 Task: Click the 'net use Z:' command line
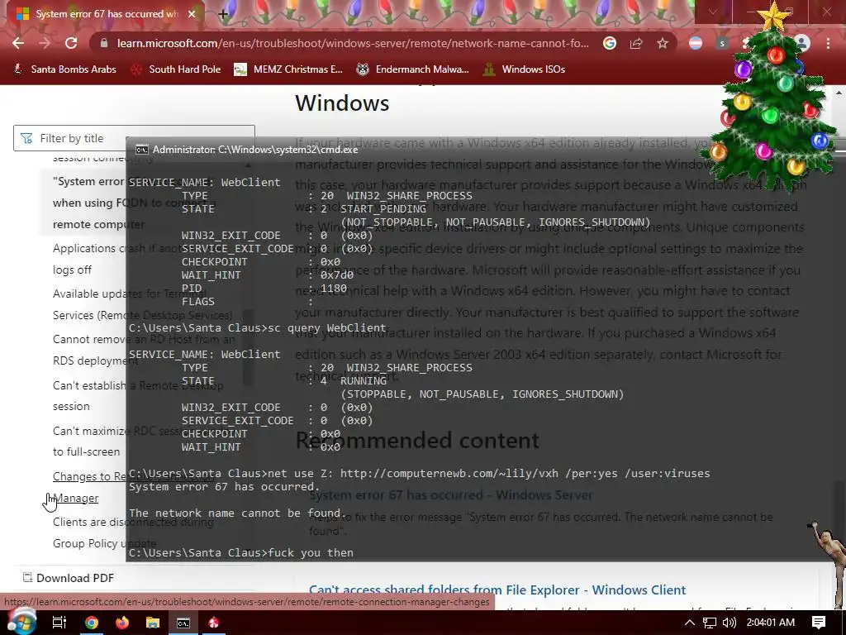419,474
